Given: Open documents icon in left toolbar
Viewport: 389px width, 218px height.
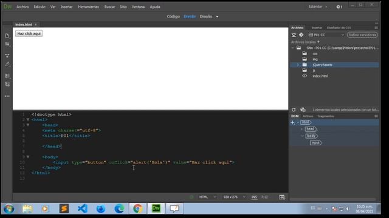Looking at the screenshot, I should (7, 36).
